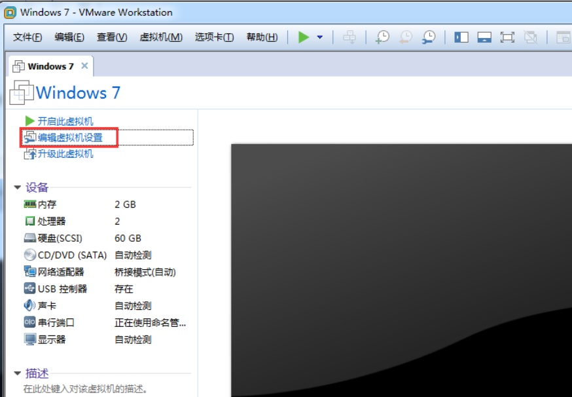572x397 pixels.
Task: Select the 声卡 device label
Action: pyautogui.click(x=47, y=306)
